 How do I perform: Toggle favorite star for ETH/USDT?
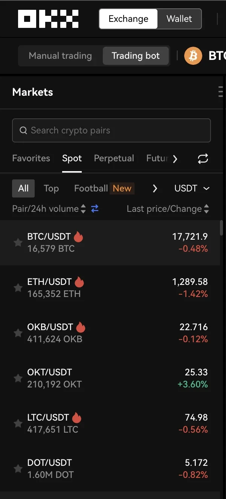[18, 288]
